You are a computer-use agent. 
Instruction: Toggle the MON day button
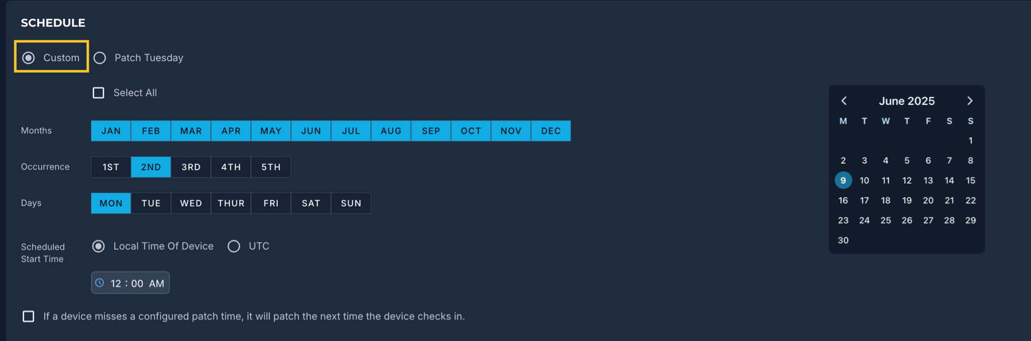coord(111,203)
